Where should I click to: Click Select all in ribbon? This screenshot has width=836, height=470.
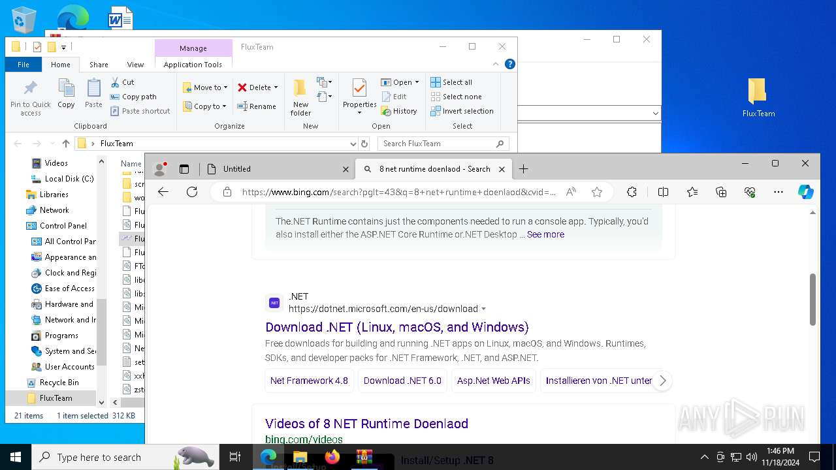[451, 82]
